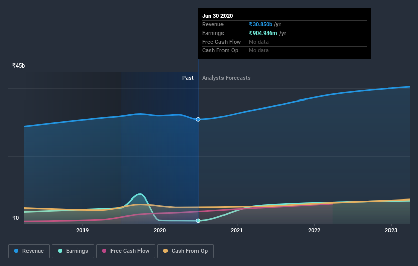Toggle the Earnings legend button

pos(73,251)
